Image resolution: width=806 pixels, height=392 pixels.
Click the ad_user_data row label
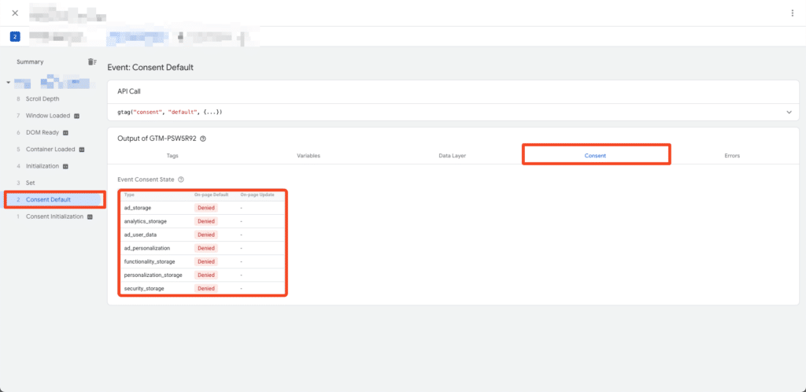pyautogui.click(x=140, y=235)
